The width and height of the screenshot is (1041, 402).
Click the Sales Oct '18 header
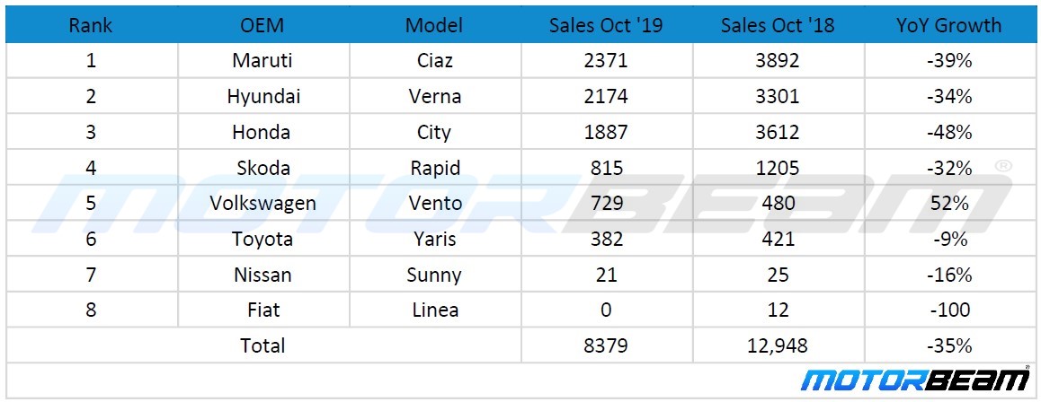coord(778,25)
